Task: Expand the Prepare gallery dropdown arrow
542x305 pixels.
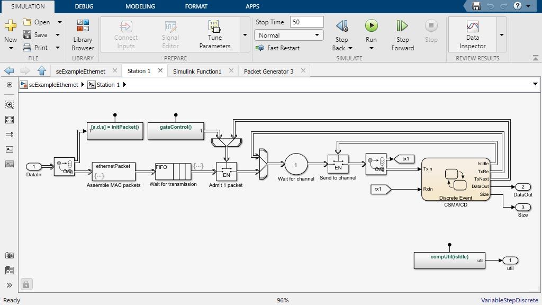Action: tap(245, 35)
